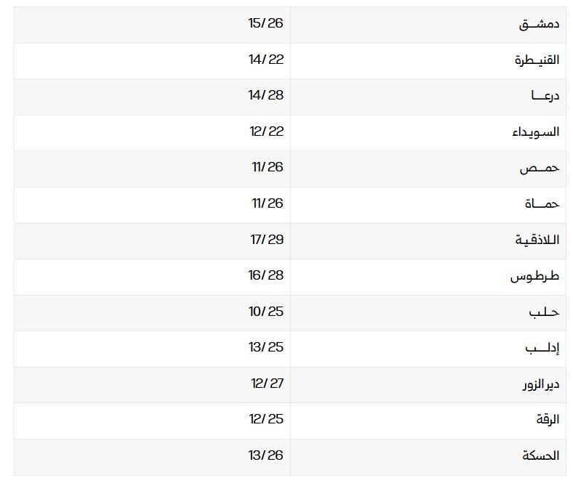Click the حمص city name
This screenshot has width=573, height=491.
point(539,168)
